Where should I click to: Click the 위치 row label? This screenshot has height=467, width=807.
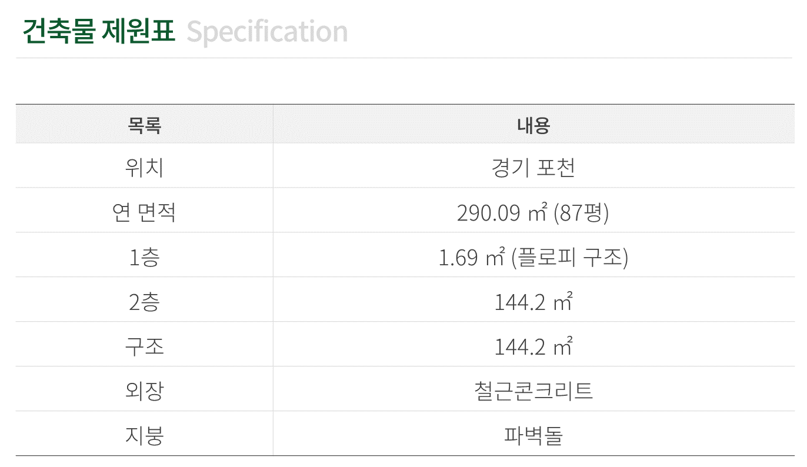tap(144, 168)
